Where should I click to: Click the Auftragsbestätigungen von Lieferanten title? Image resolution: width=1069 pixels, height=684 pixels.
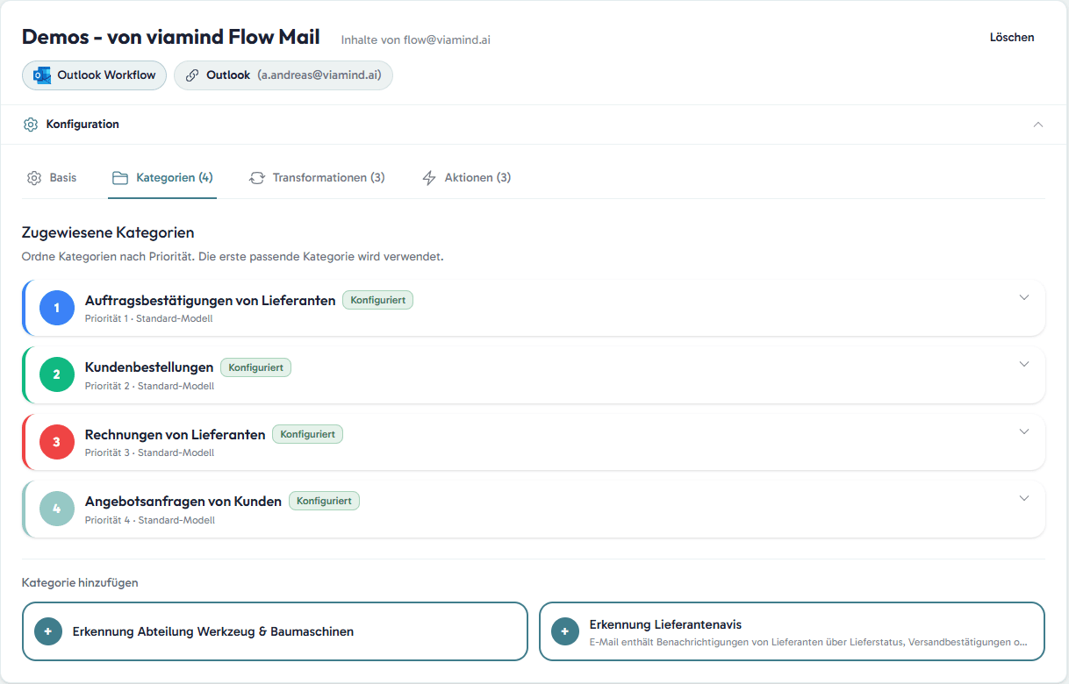coord(211,301)
